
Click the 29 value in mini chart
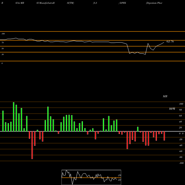(120, 175)
